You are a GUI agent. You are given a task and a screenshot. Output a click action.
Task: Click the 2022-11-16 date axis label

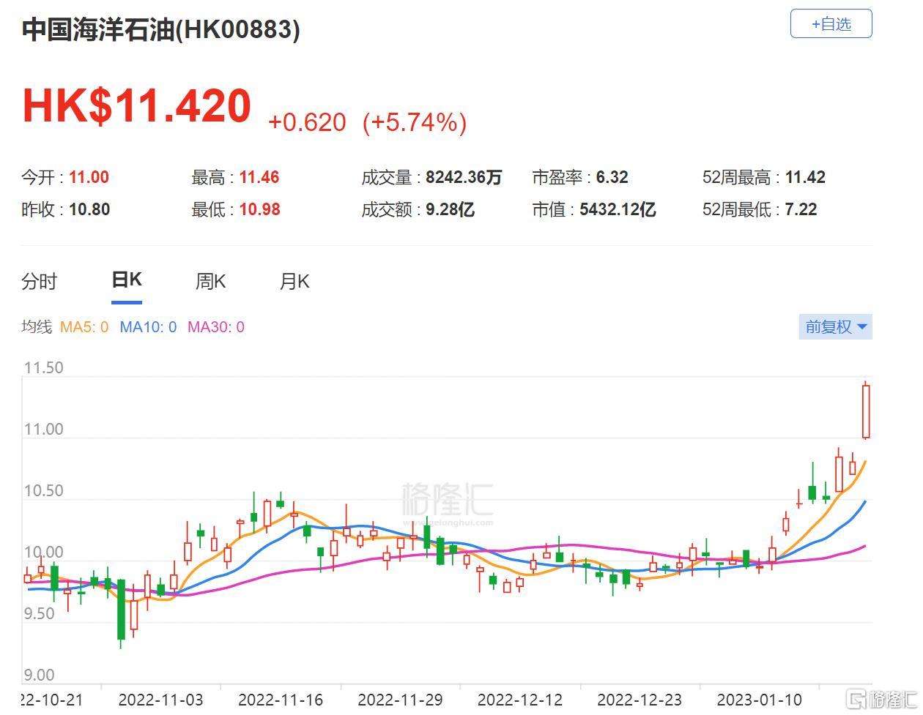click(281, 700)
